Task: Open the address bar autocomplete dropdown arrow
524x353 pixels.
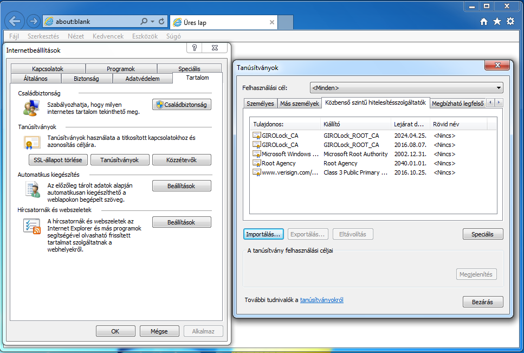Action: pos(152,21)
